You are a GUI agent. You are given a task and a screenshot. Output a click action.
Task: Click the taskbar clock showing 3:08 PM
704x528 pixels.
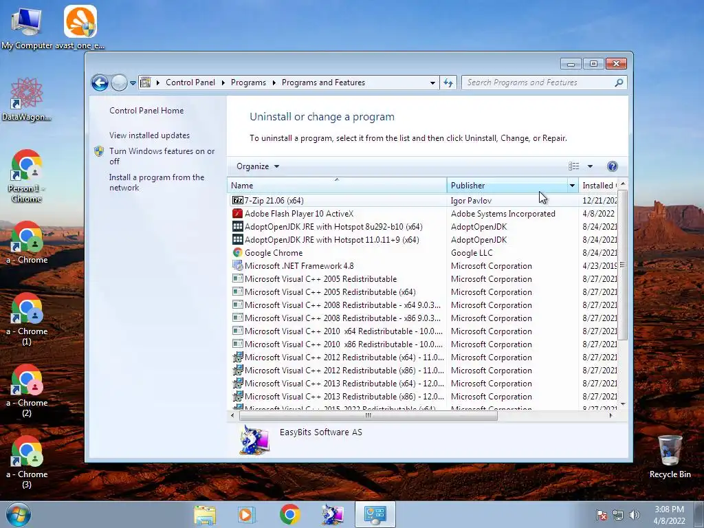point(669,515)
